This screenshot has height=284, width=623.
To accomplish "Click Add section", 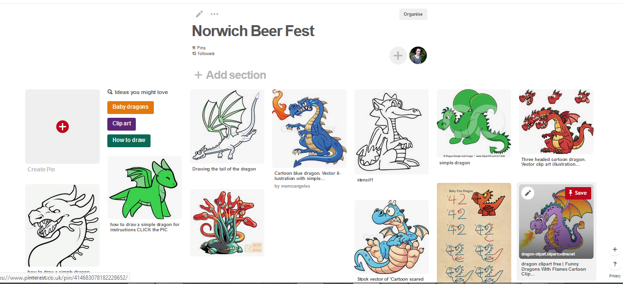I will 230,75.
